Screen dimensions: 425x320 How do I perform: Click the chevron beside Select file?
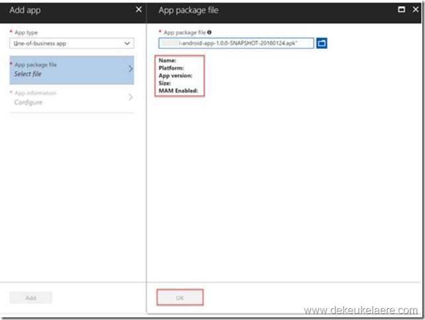[130, 69]
